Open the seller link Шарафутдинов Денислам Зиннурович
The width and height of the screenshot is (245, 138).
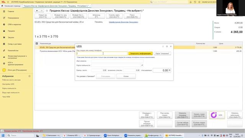(x=123, y=22)
